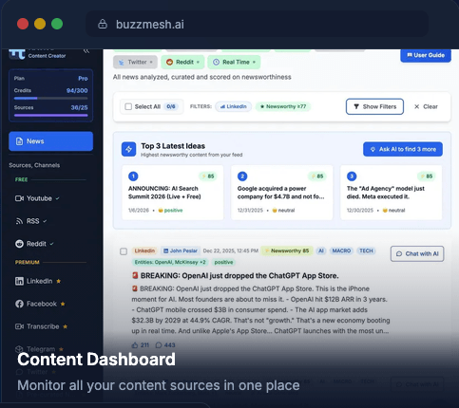Open idea card AI Search Summit 2026
Viewport: 459px width, 408px height.
173,193
